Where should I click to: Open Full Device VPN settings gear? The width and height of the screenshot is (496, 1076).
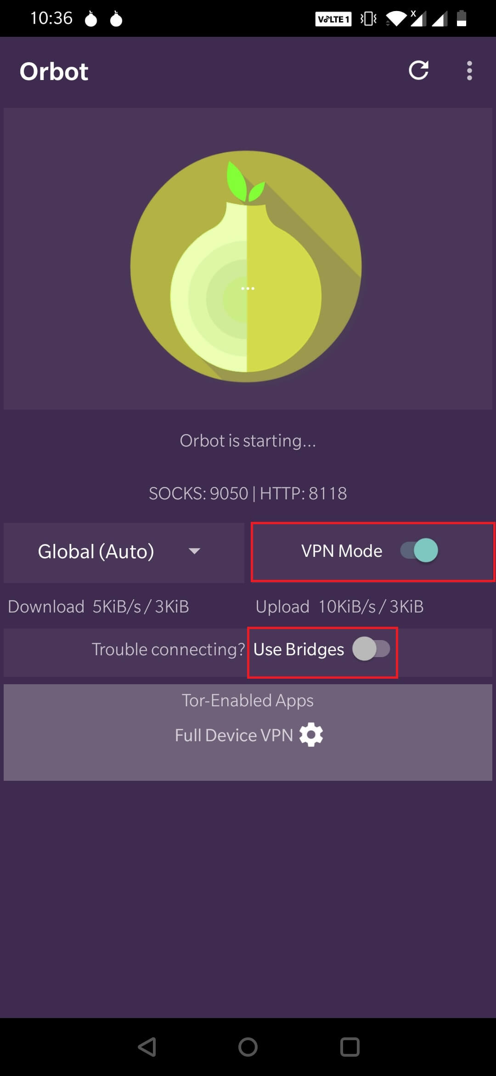pos(311,735)
